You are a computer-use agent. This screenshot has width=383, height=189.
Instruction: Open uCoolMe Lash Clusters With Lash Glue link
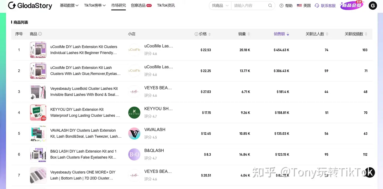[x=85, y=71]
